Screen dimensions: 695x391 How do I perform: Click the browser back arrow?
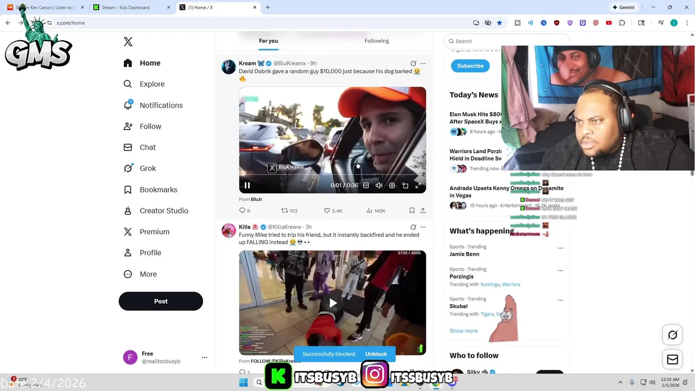[8, 23]
